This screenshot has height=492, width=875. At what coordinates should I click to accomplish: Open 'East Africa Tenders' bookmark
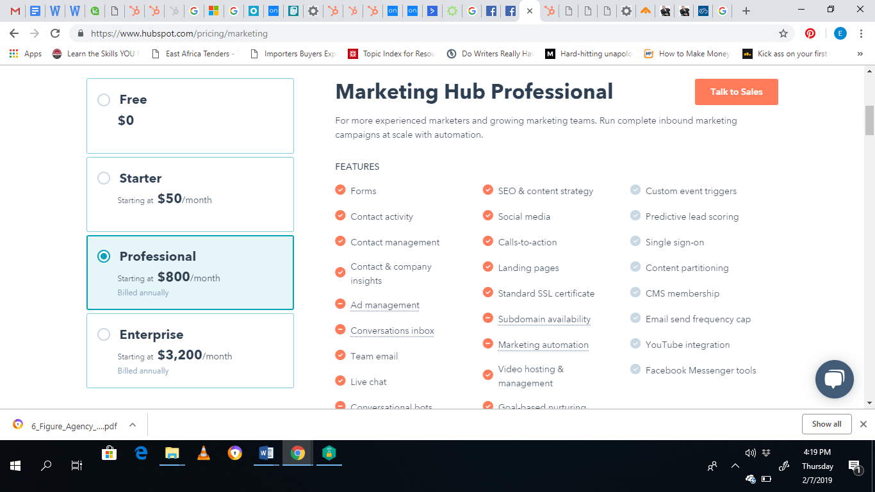click(x=194, y=54)
